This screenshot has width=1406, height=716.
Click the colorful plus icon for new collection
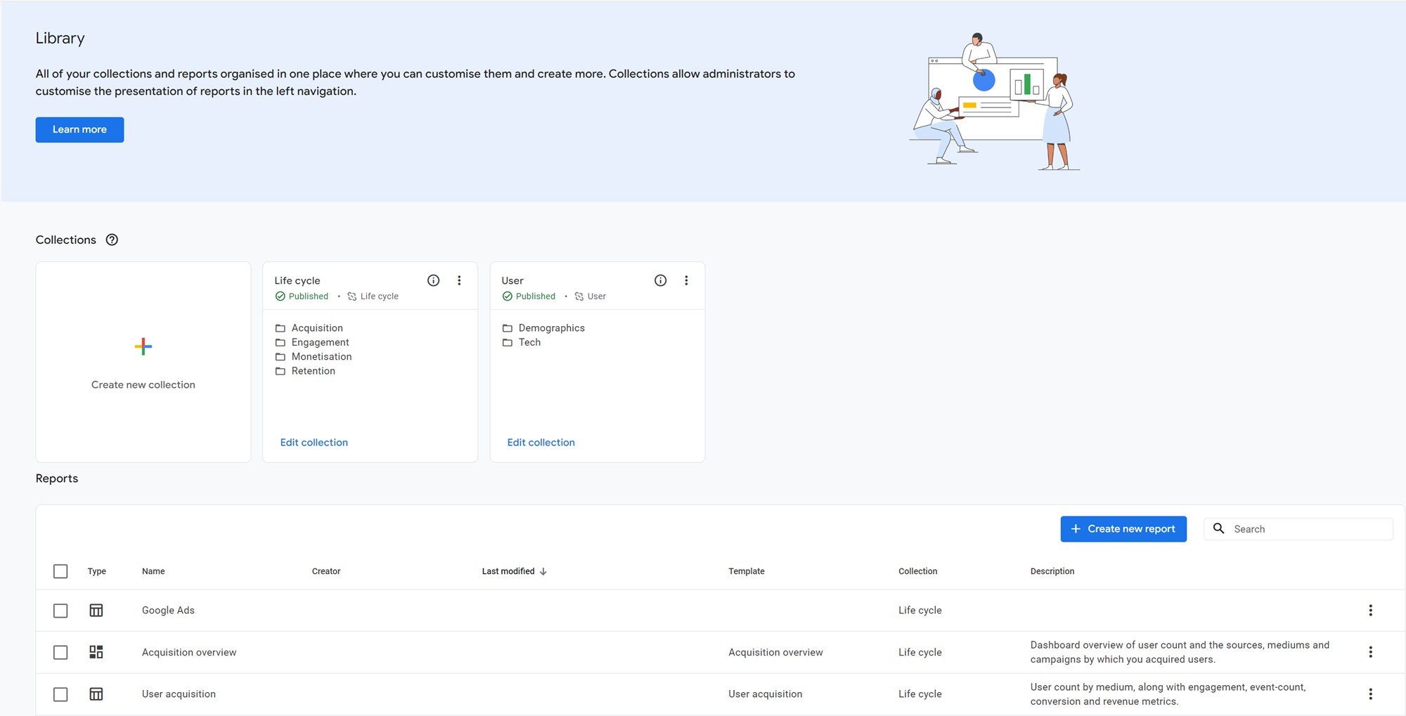[x=143, y=346]
